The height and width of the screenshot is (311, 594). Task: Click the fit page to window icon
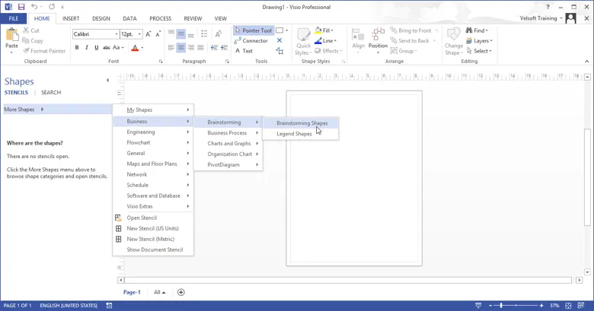click(568, 306)
